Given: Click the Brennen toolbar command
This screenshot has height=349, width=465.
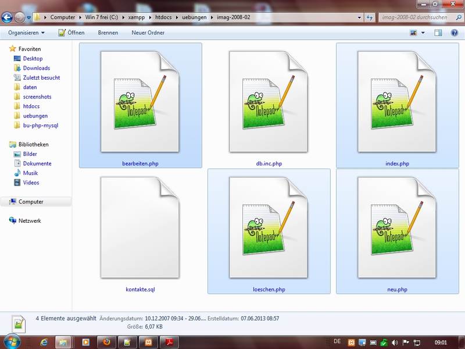Looking at the screenshot, I should coord(108,33).
